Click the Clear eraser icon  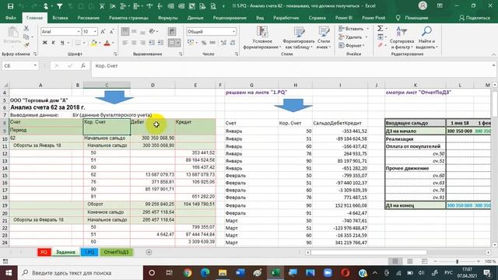pyautogui.click(x=381, y=45)
